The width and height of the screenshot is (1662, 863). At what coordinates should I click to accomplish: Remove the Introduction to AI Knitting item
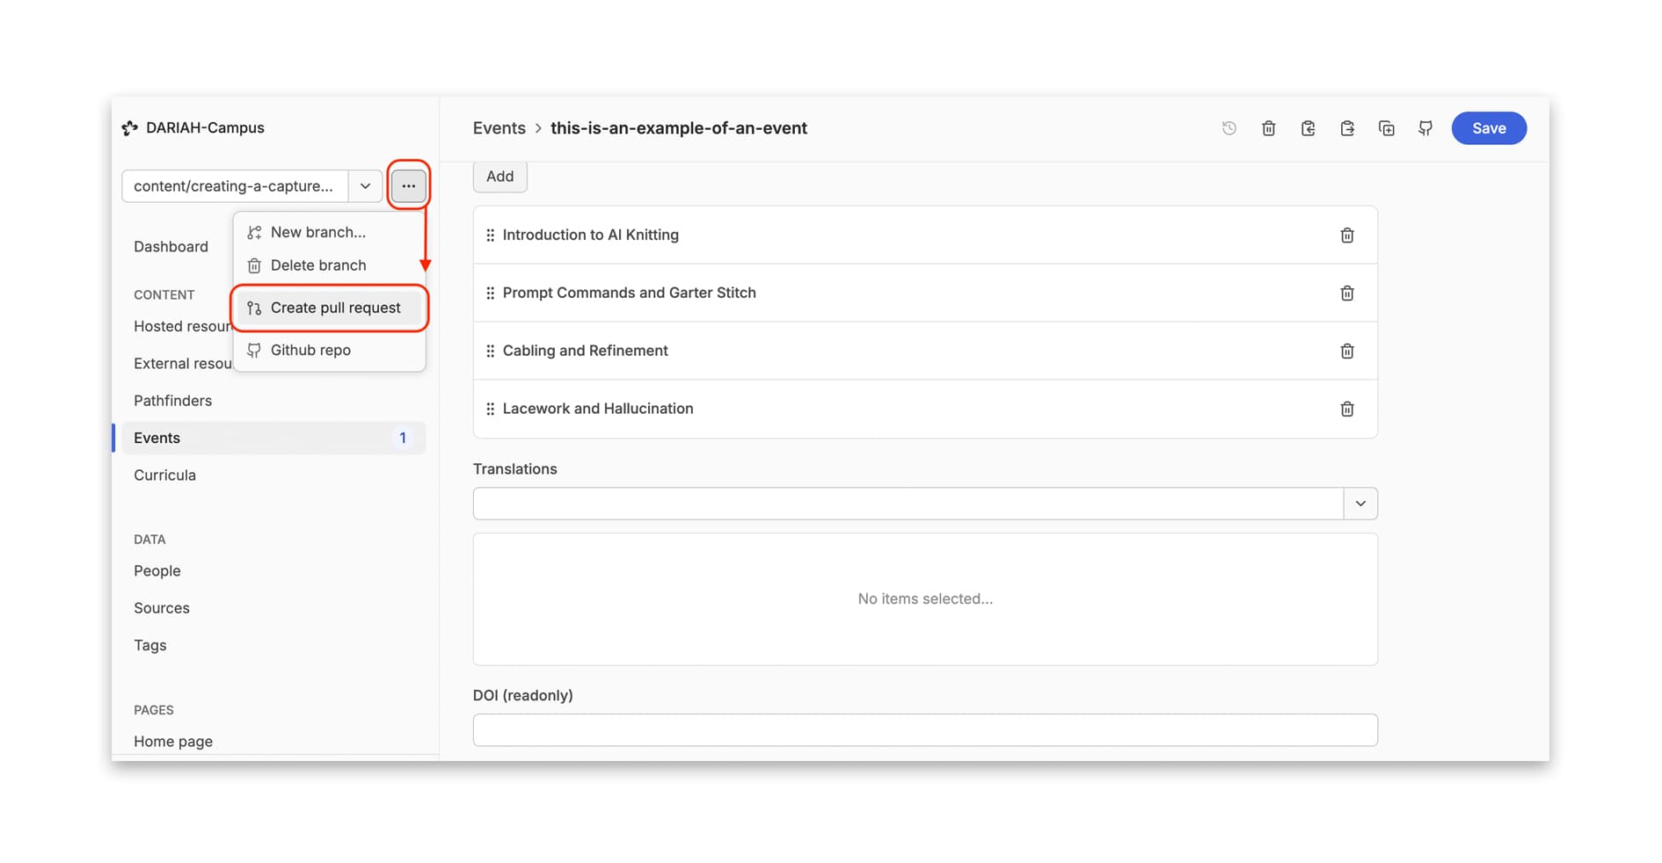(x=1346, y=236)
